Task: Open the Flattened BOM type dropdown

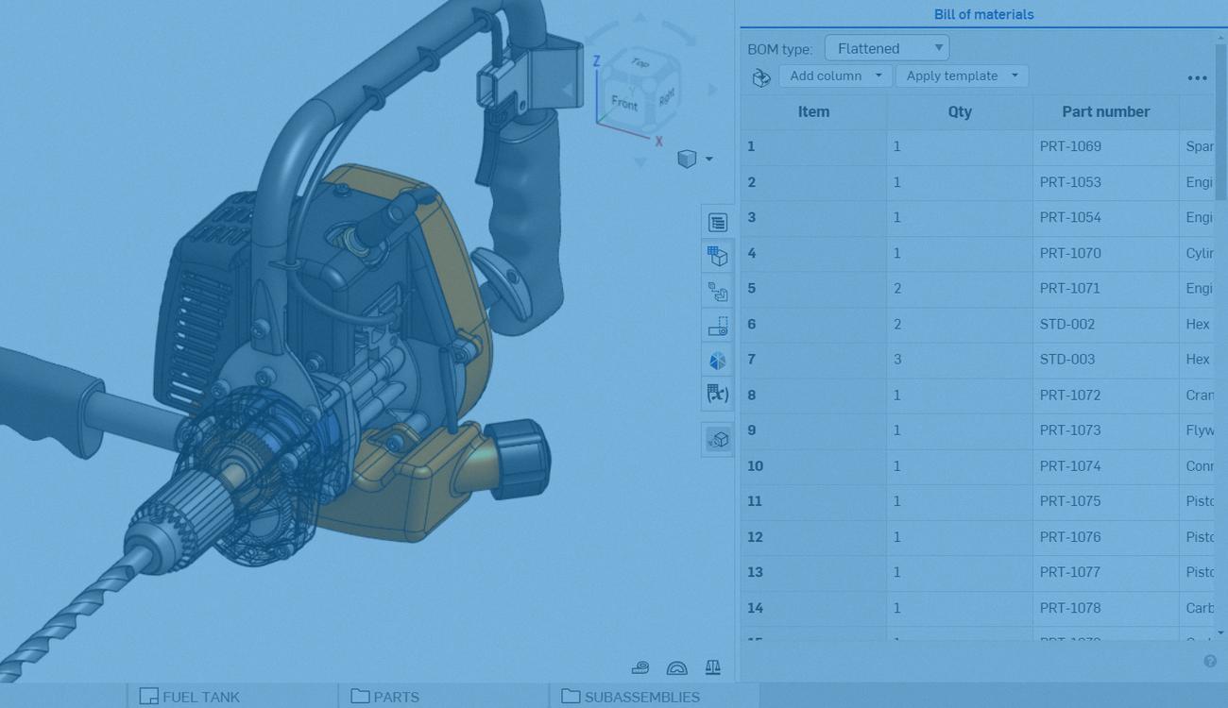Action: pos(886,47)
